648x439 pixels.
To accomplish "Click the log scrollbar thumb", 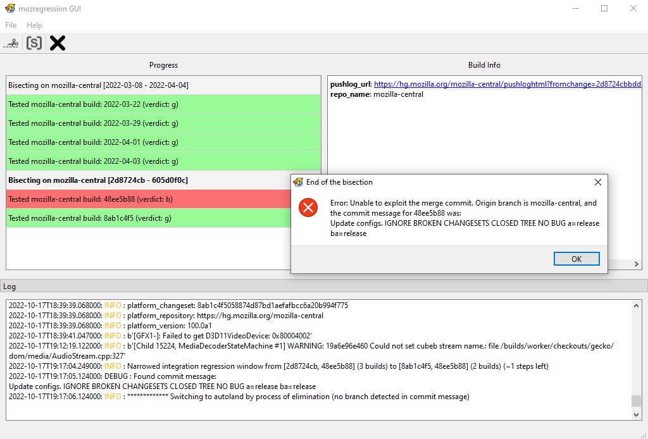I will click(636, 401).
